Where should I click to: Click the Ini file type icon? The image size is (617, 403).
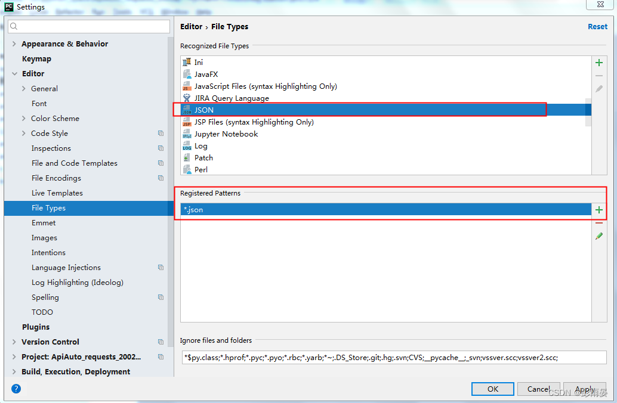[x=187, y=62]
